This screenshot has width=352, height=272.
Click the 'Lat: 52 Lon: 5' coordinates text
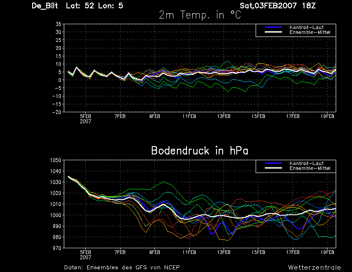point(95,6)
